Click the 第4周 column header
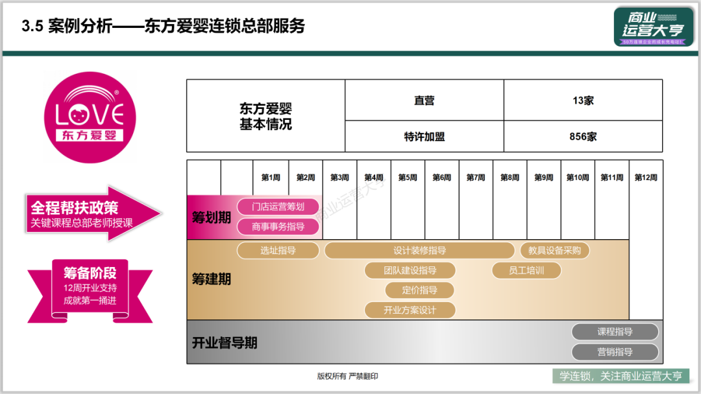Viewport: 701px width, 394px height. pos(374,178)
